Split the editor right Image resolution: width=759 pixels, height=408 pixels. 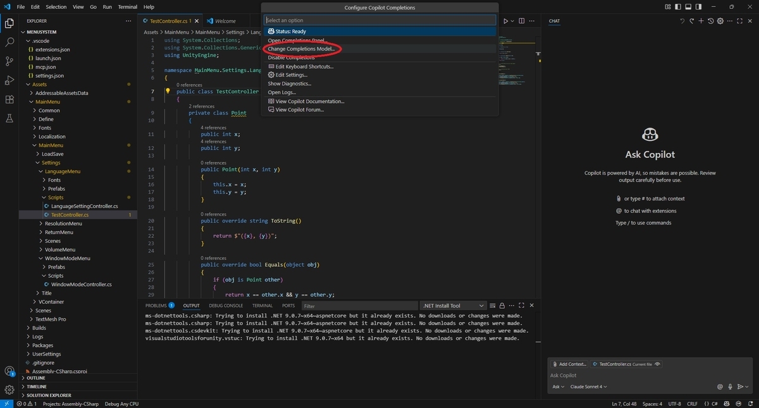(521, 21)
